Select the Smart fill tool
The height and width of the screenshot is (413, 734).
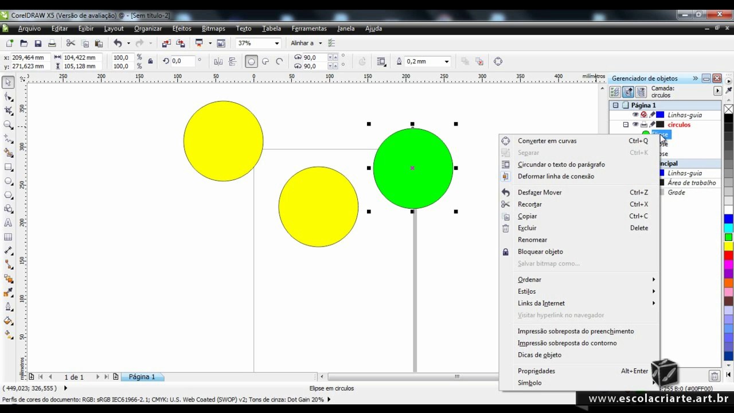pos(8,153)
